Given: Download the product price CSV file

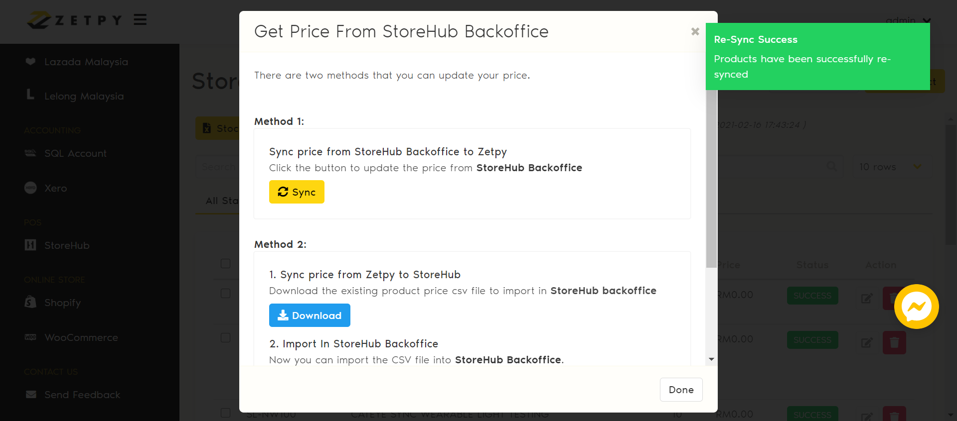Looking at the screenshot, I should point(310,316).
